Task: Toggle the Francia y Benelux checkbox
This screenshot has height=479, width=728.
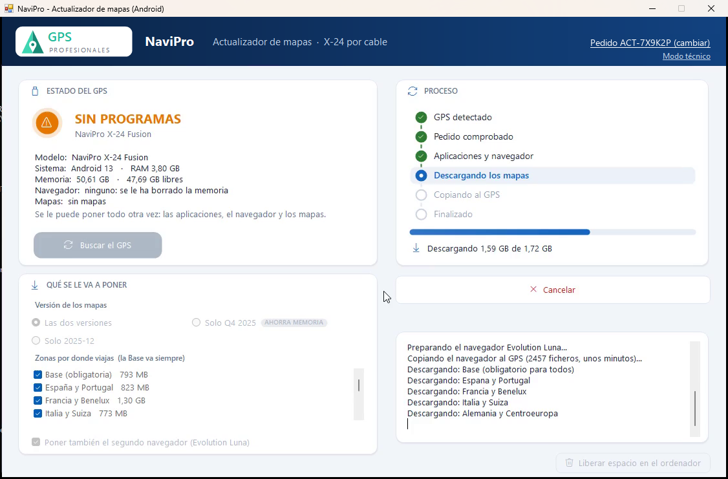Action: 37,401
